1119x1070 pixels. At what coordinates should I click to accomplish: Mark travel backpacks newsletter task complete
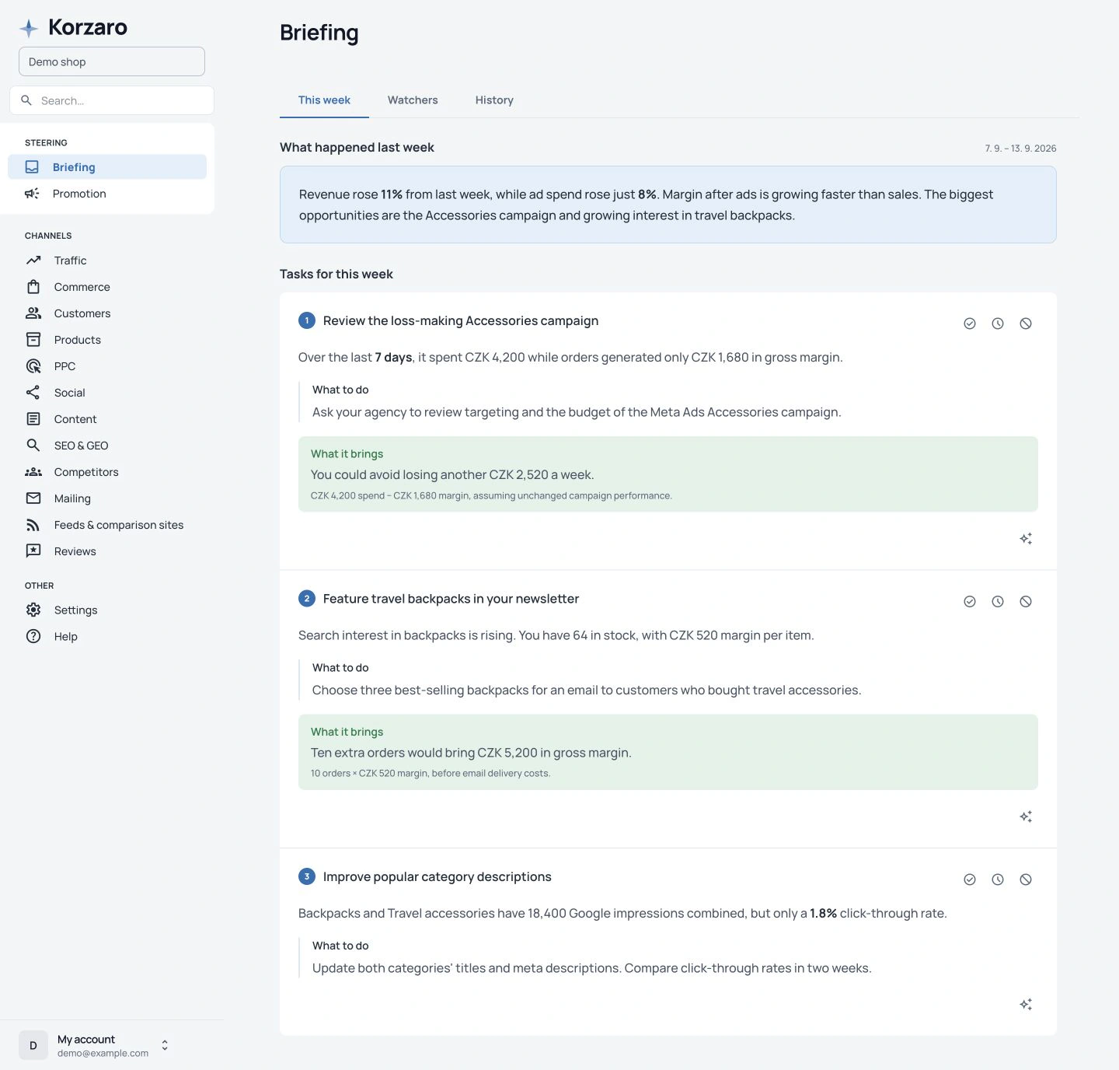coord(970,602)
